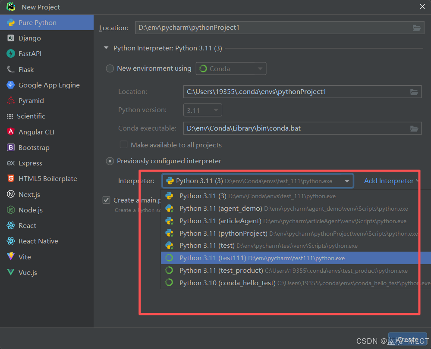Click the Next.js N icon

click(x=10, y=194)
